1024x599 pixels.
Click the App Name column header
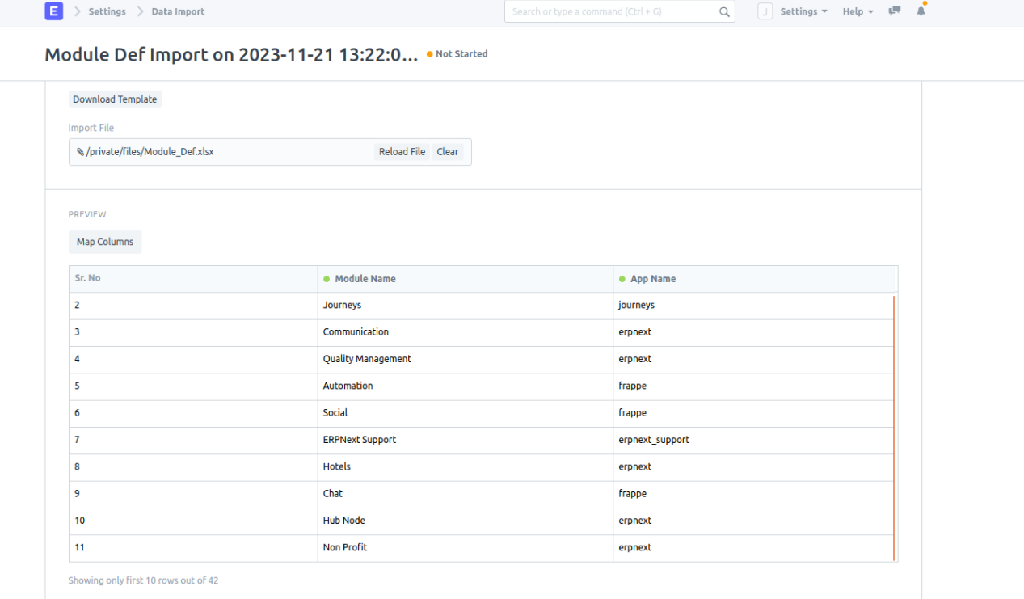[754, 278]
